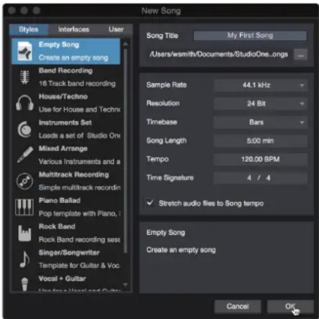
Task: Click the list scroll up arrow
Action: pos(125,44)
